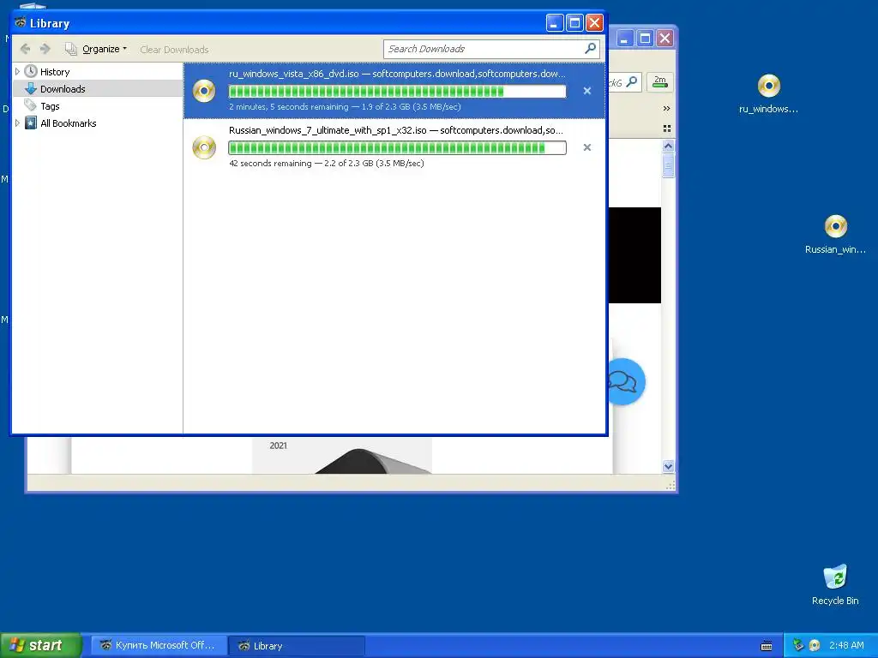Open browser downloads indicator showing 2m
The width and height of the screenshot is (878, 658).
659,82
